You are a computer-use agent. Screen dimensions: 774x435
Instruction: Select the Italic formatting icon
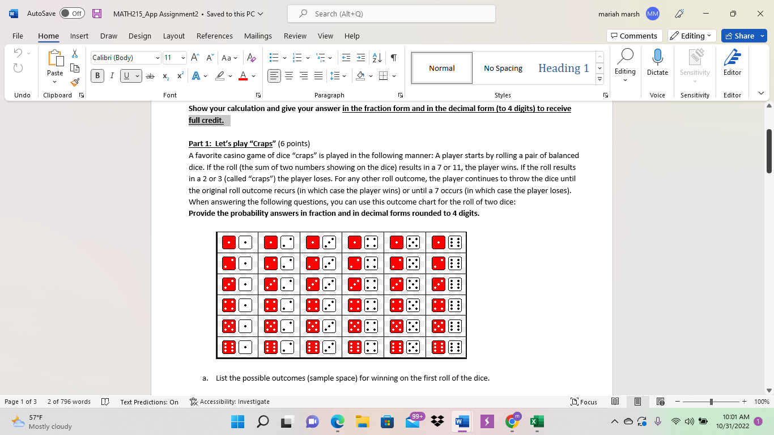(112, 75)
